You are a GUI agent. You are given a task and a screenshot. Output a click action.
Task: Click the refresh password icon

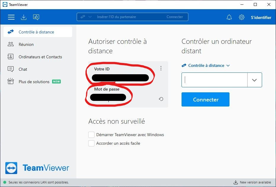coord(161,99)
